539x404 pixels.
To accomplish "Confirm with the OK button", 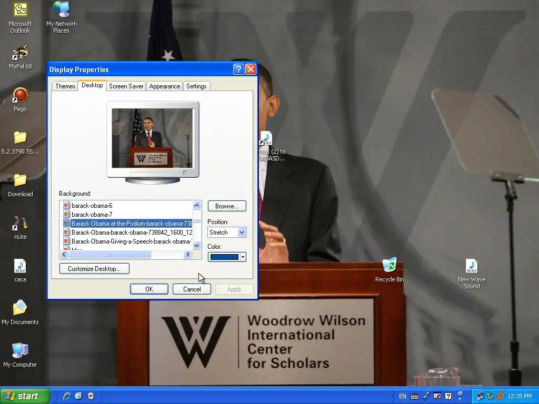I will 149,289.
